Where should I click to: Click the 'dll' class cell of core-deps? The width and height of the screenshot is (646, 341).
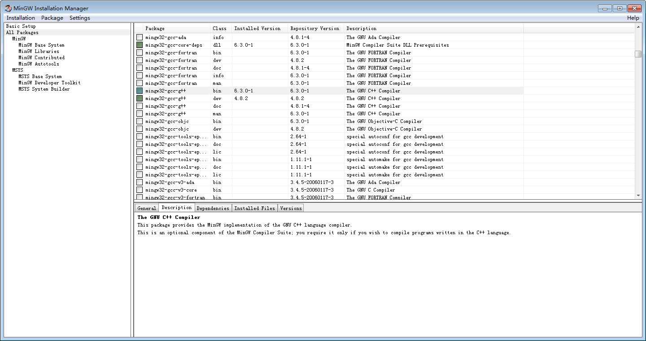tap(217, 45)
